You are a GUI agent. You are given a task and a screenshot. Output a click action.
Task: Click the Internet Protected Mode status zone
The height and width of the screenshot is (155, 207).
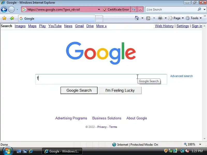pos(135,145)
